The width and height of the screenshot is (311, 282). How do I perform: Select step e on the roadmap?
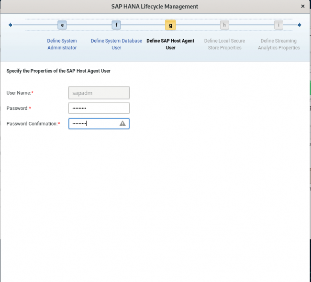tap(62, 25)
